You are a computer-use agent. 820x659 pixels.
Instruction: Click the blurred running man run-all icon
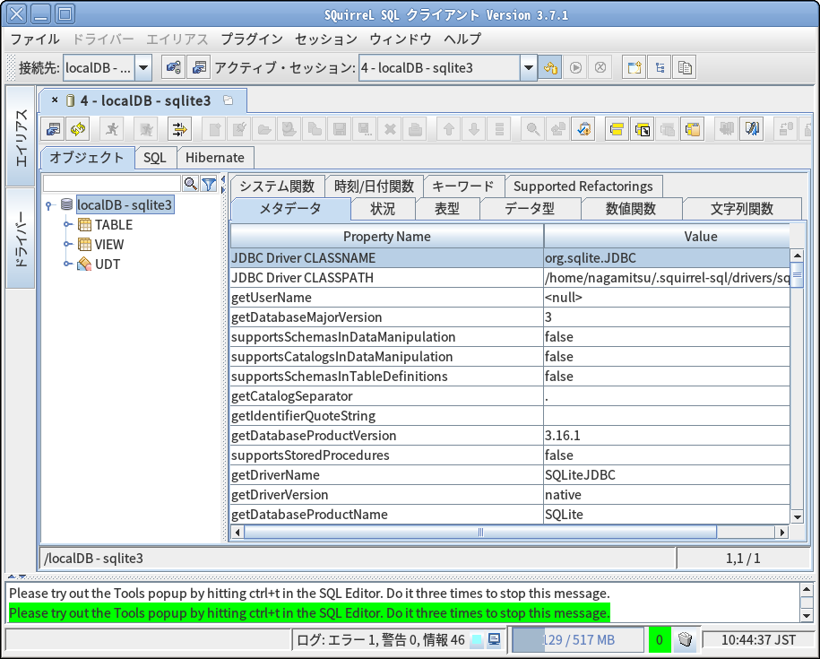pos(146,129)
